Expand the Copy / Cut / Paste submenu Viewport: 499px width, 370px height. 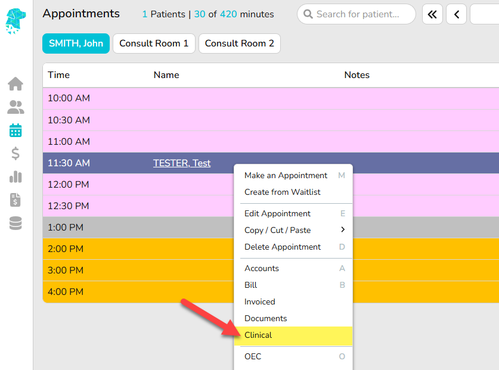[293, 230]
